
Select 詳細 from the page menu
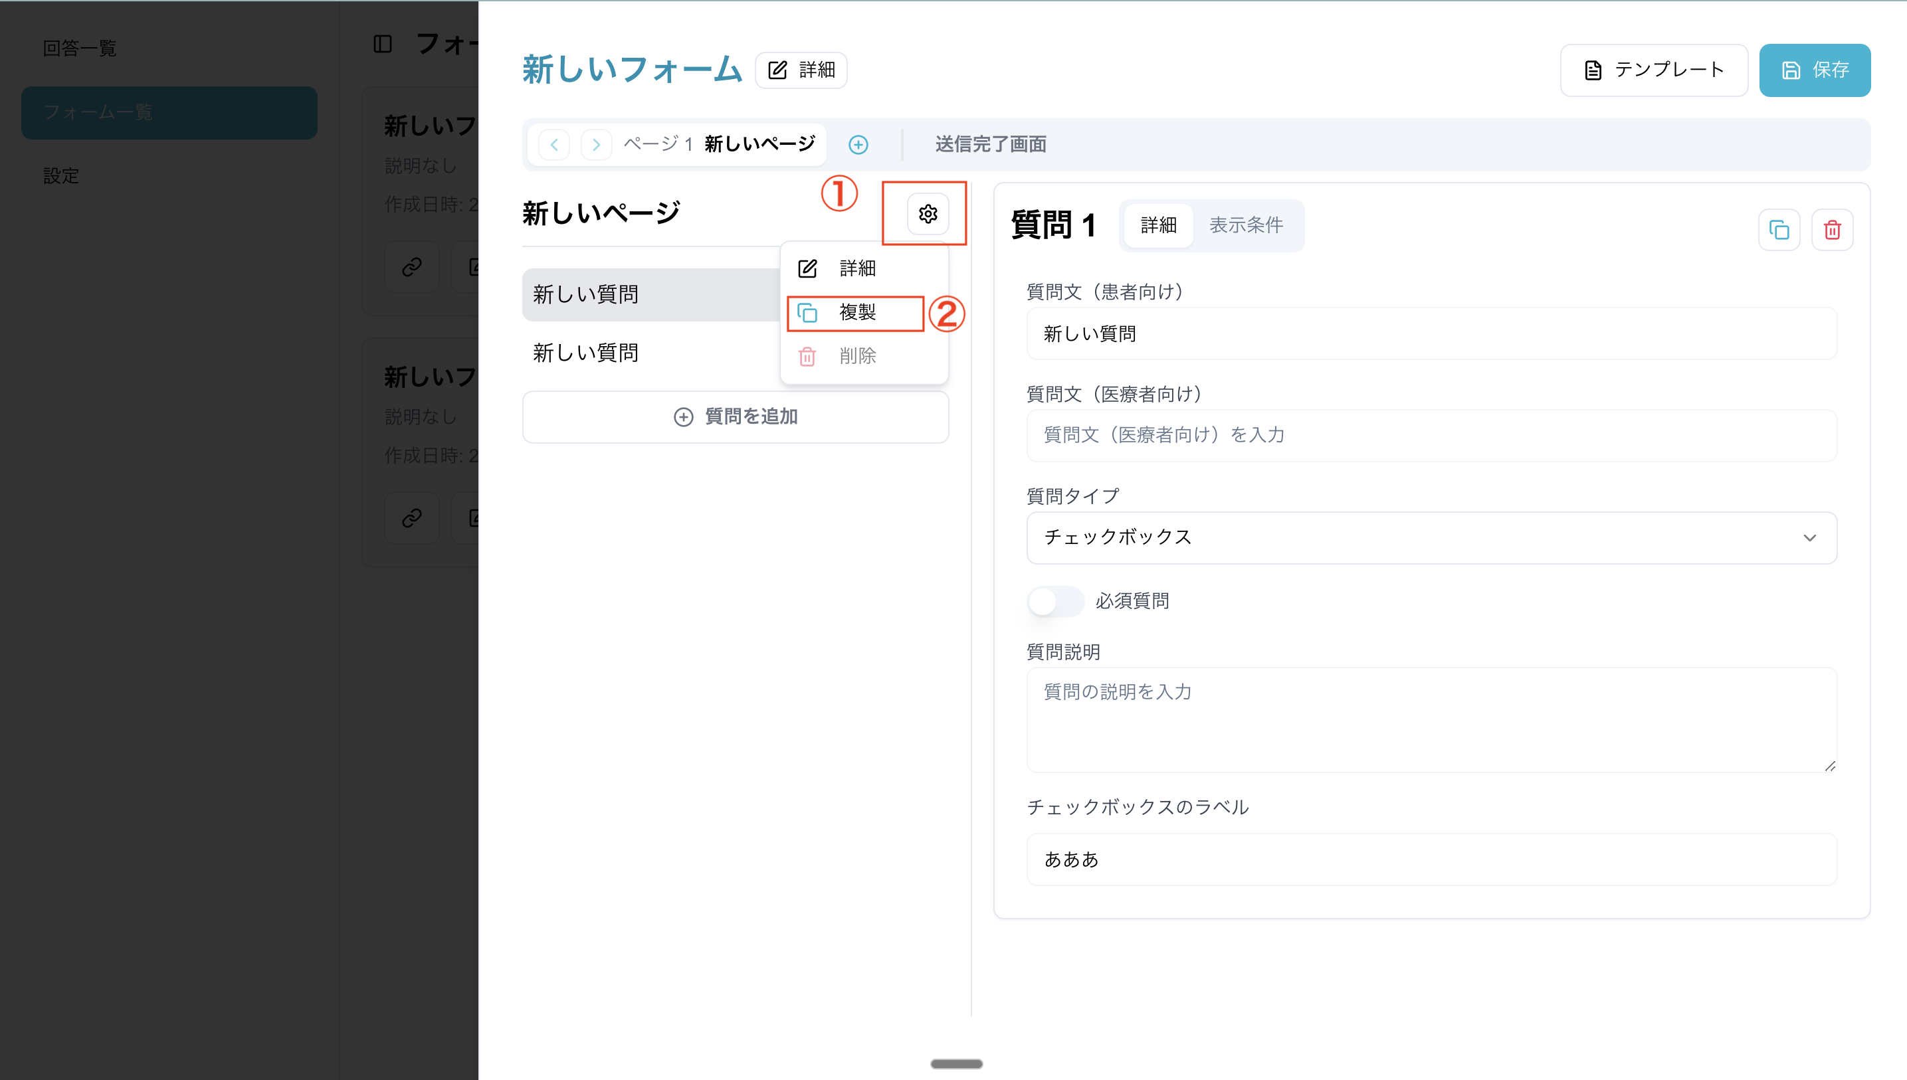pos(856,268)
